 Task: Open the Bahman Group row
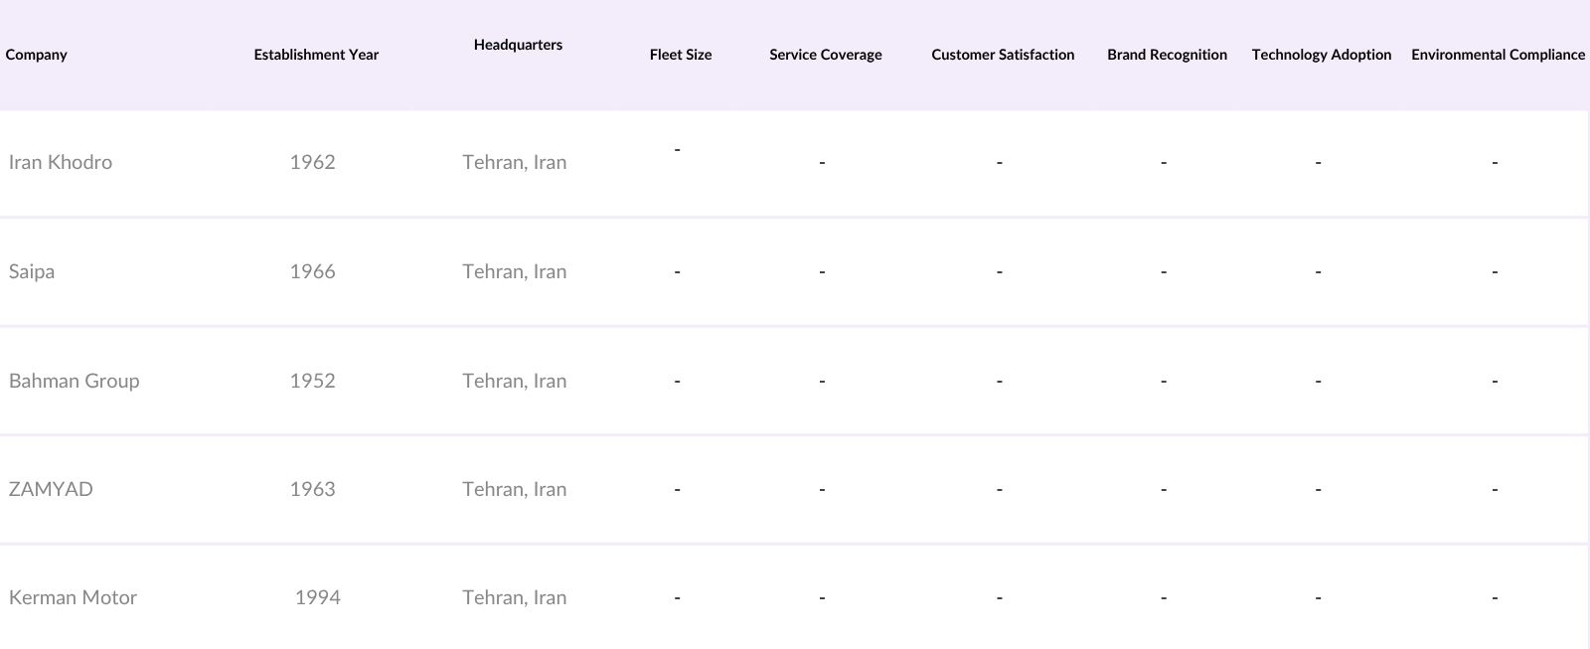click(75, 381)
